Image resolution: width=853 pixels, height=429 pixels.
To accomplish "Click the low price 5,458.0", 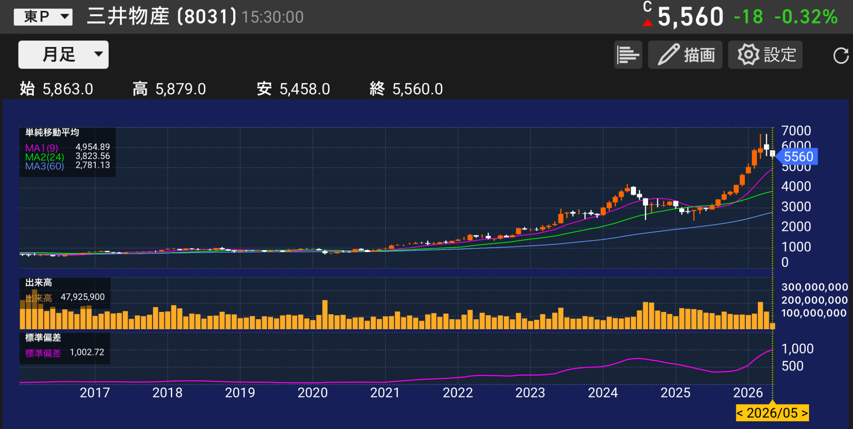I will click(305, 89).
